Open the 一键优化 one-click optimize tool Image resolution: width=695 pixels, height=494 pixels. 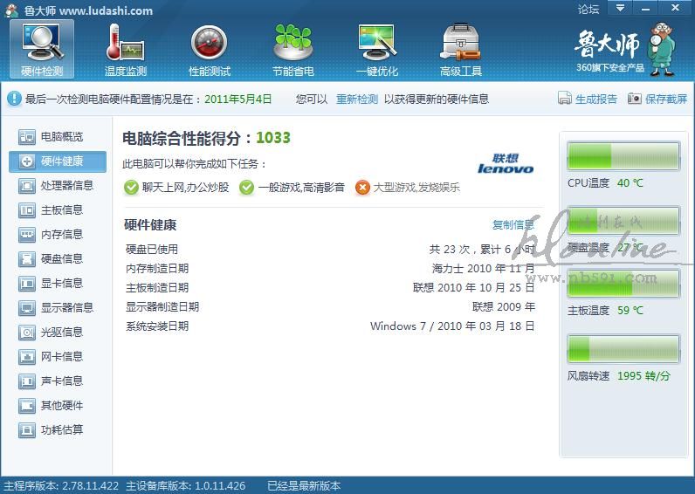(377, 49)
